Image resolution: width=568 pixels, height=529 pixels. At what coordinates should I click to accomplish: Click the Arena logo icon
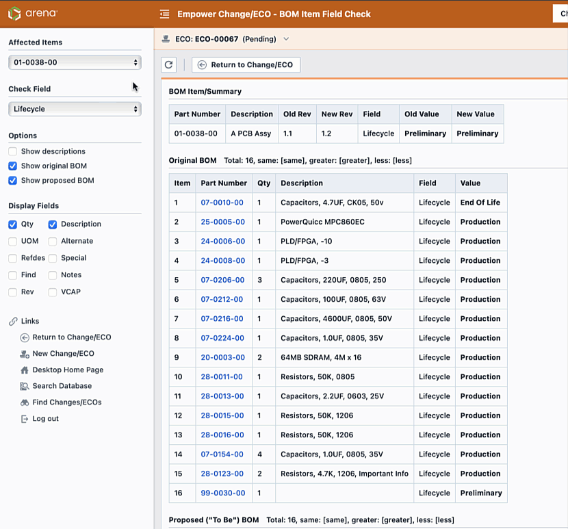14,13
